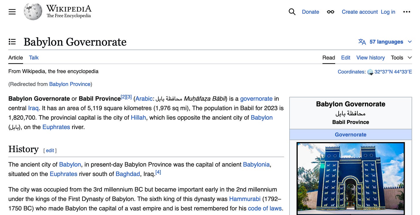Open the Edit tab

pyautogui.click(x=346, y=58)
